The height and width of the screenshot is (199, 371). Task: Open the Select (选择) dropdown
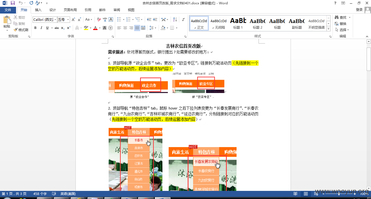[x=342, y=30]
